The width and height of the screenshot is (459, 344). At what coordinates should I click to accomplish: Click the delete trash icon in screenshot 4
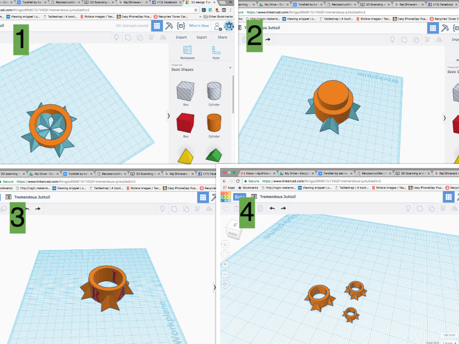coord(260,208)
